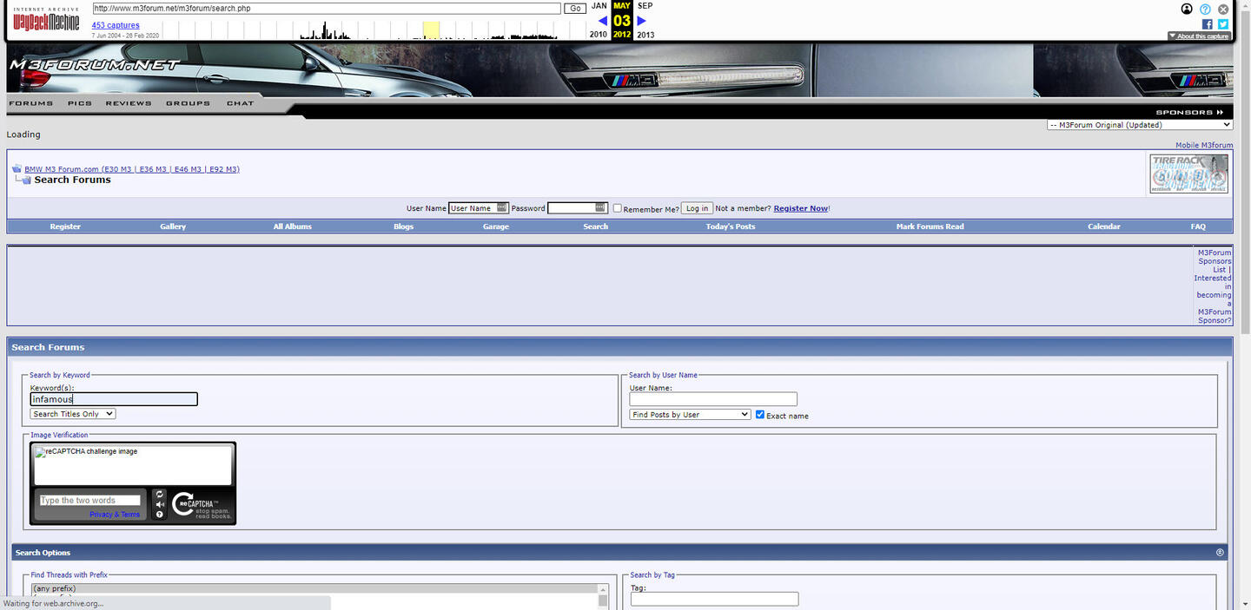Open Garage in navigation bar
The image size is (1251, 610).
[x=496, y=226]
